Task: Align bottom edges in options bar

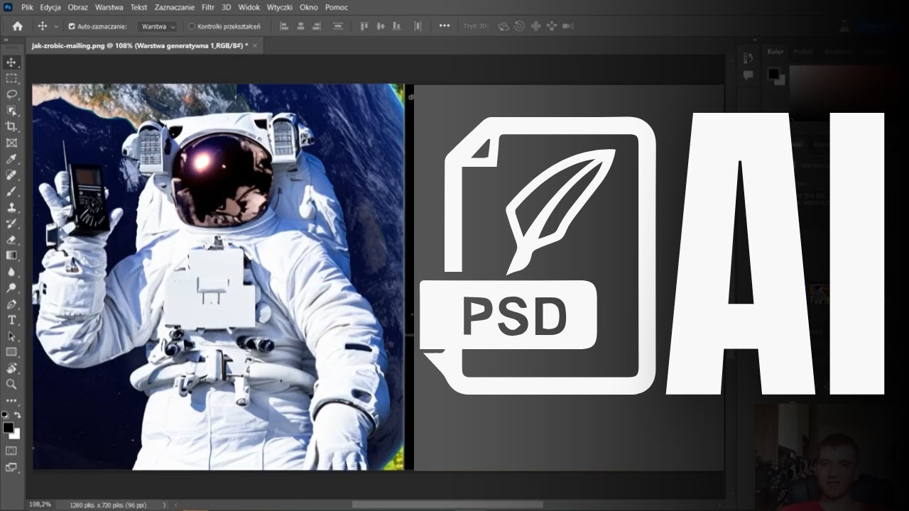Action: coord(397,26)
